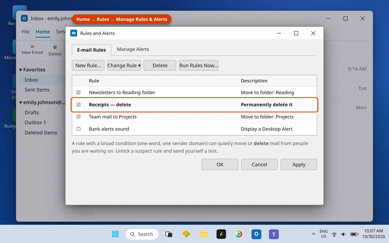Click the New Rule... button
Screen dimensions: 389x243
coord(88,65)
